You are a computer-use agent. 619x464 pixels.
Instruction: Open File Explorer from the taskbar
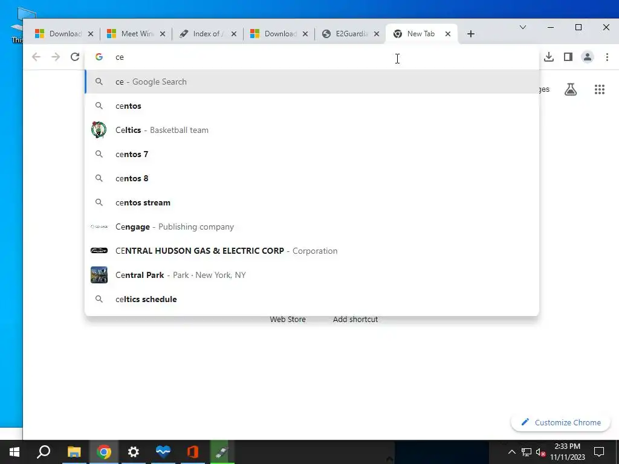pos(74,452)
